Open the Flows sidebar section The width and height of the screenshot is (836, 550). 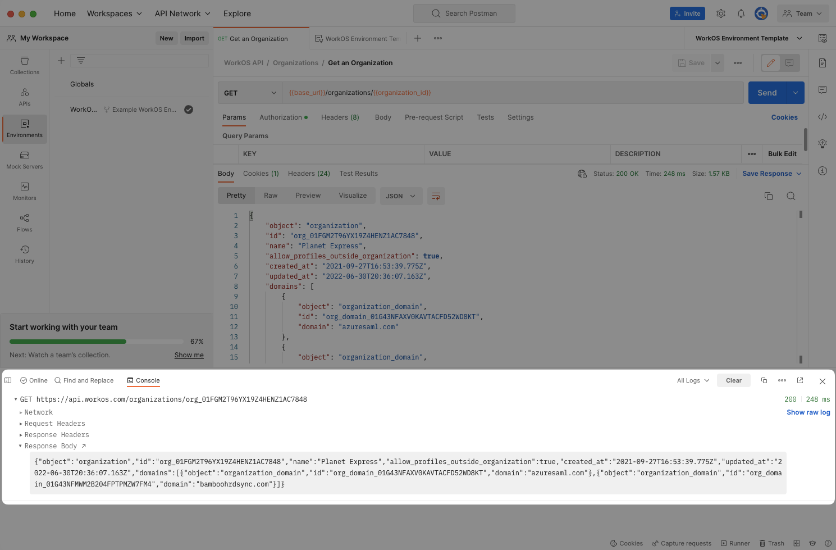pos(25,222)
